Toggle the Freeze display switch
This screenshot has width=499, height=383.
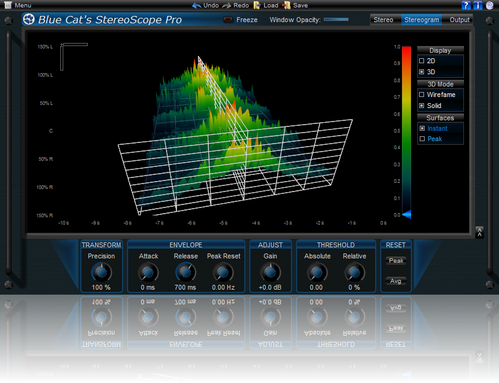228,20
